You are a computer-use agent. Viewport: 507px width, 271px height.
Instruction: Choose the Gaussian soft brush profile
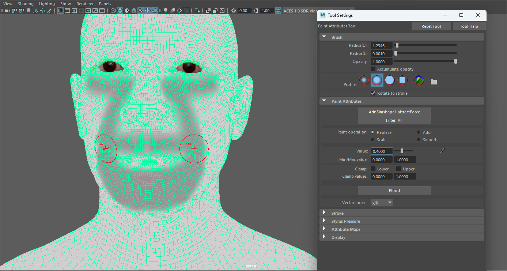tap(364, 80)
